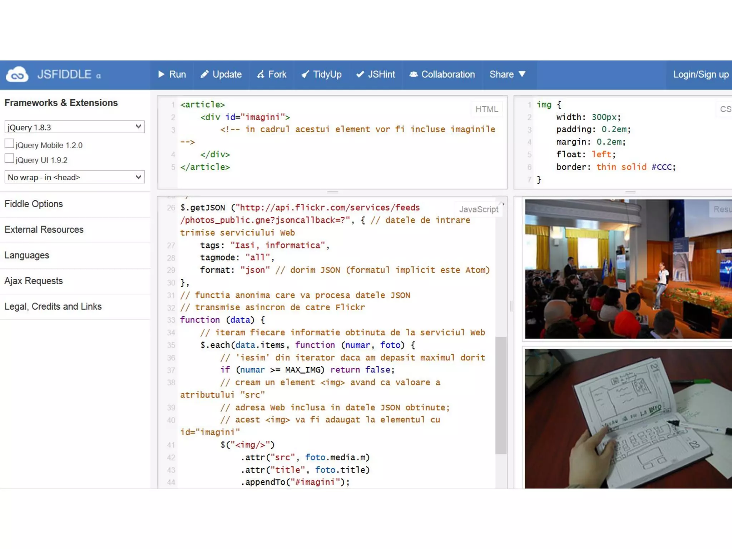
Task: Open the Share dropdown arrow
Action: (522, 74)
